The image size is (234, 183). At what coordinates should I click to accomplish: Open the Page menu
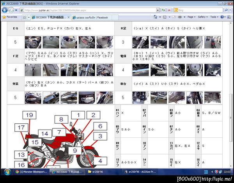tap(191, 17)
